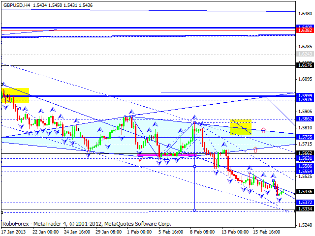The height and width of the screenshot is (236, 315).
Task: Click the blue 1.5999 price label
Action: [305, 95]
